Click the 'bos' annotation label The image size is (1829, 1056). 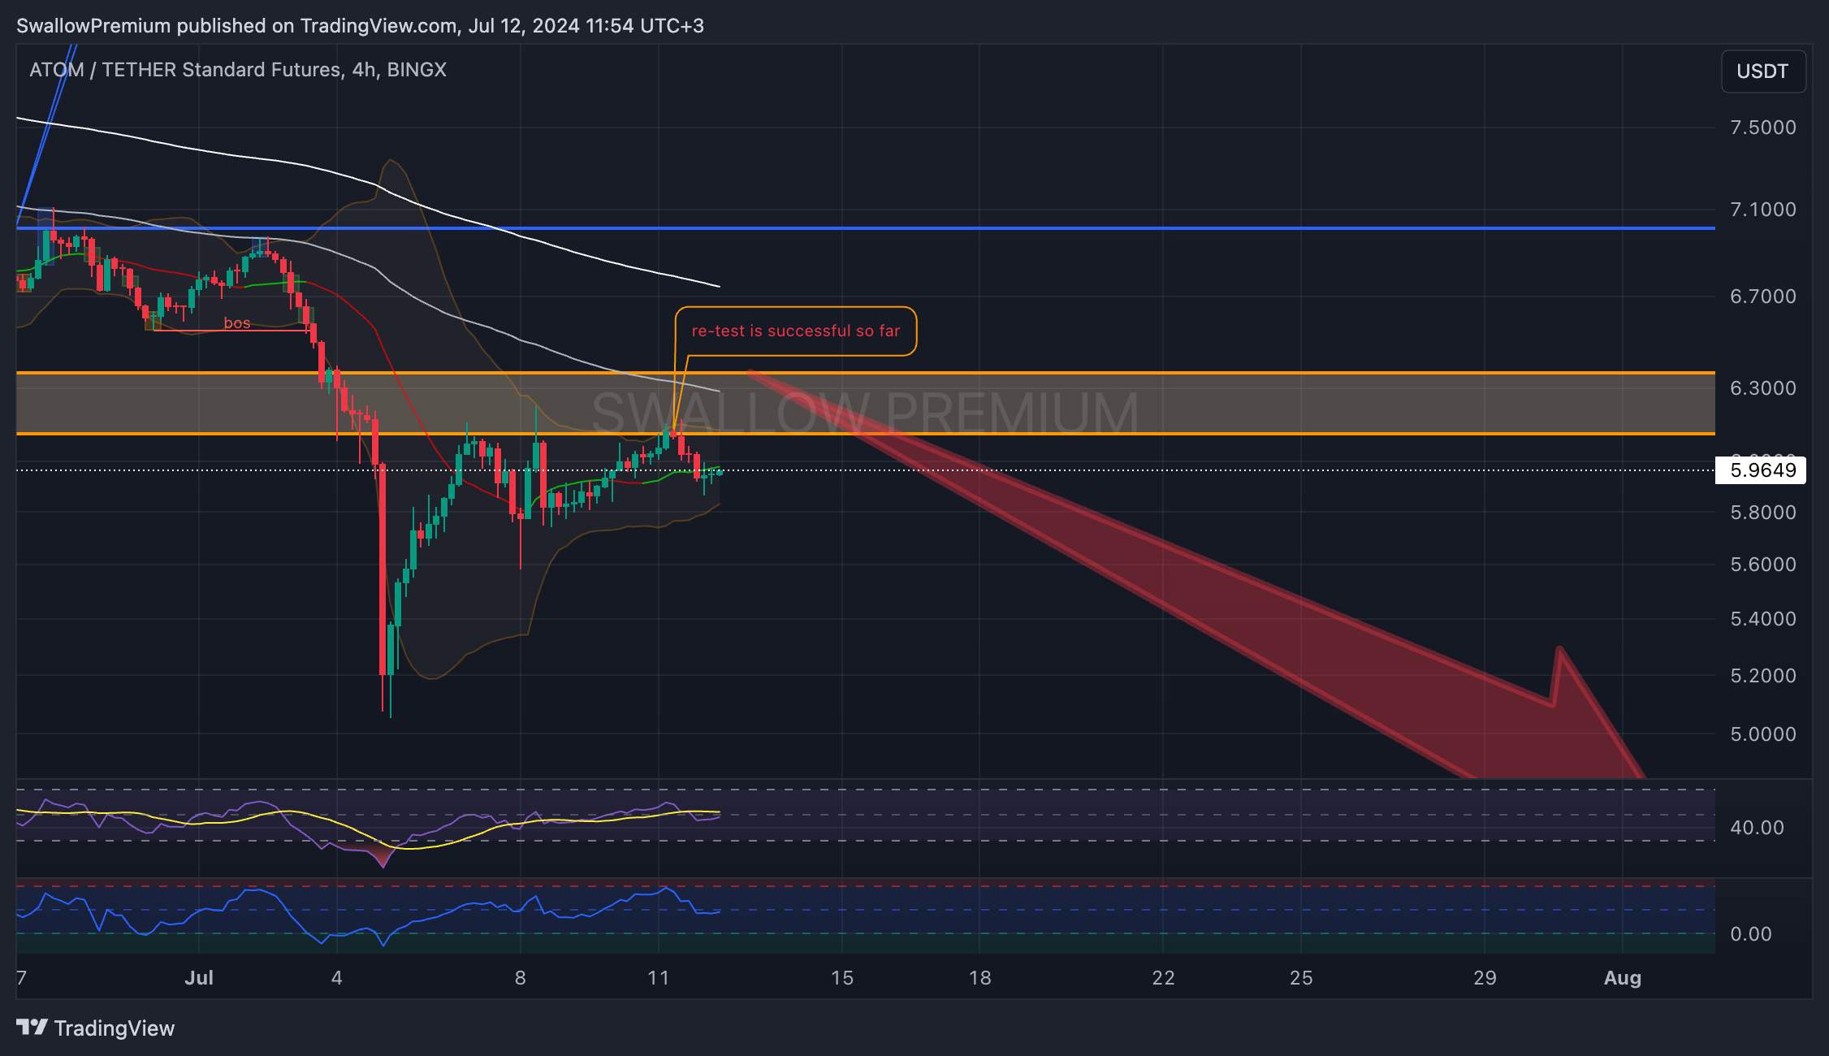237,322
